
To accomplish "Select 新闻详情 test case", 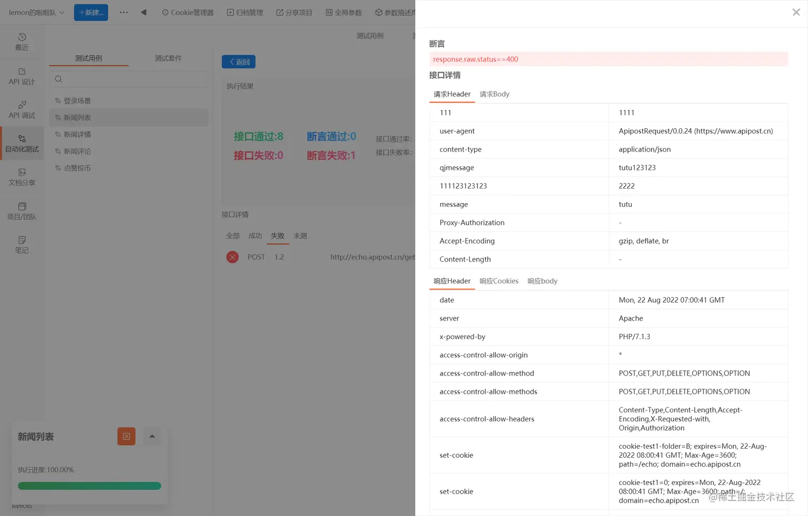I will 129,134.
